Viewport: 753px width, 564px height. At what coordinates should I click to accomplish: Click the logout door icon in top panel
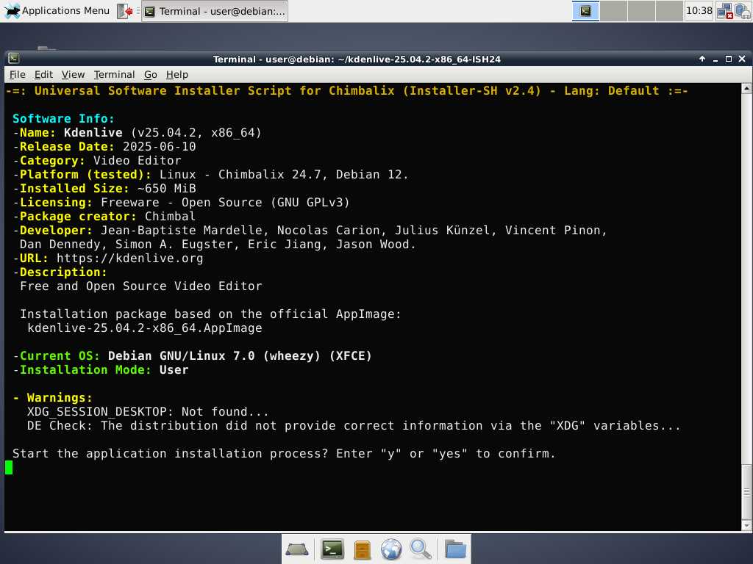(x=125, y=11)
